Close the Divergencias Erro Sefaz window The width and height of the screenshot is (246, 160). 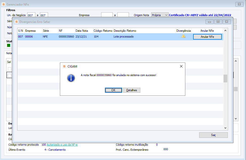227,22
